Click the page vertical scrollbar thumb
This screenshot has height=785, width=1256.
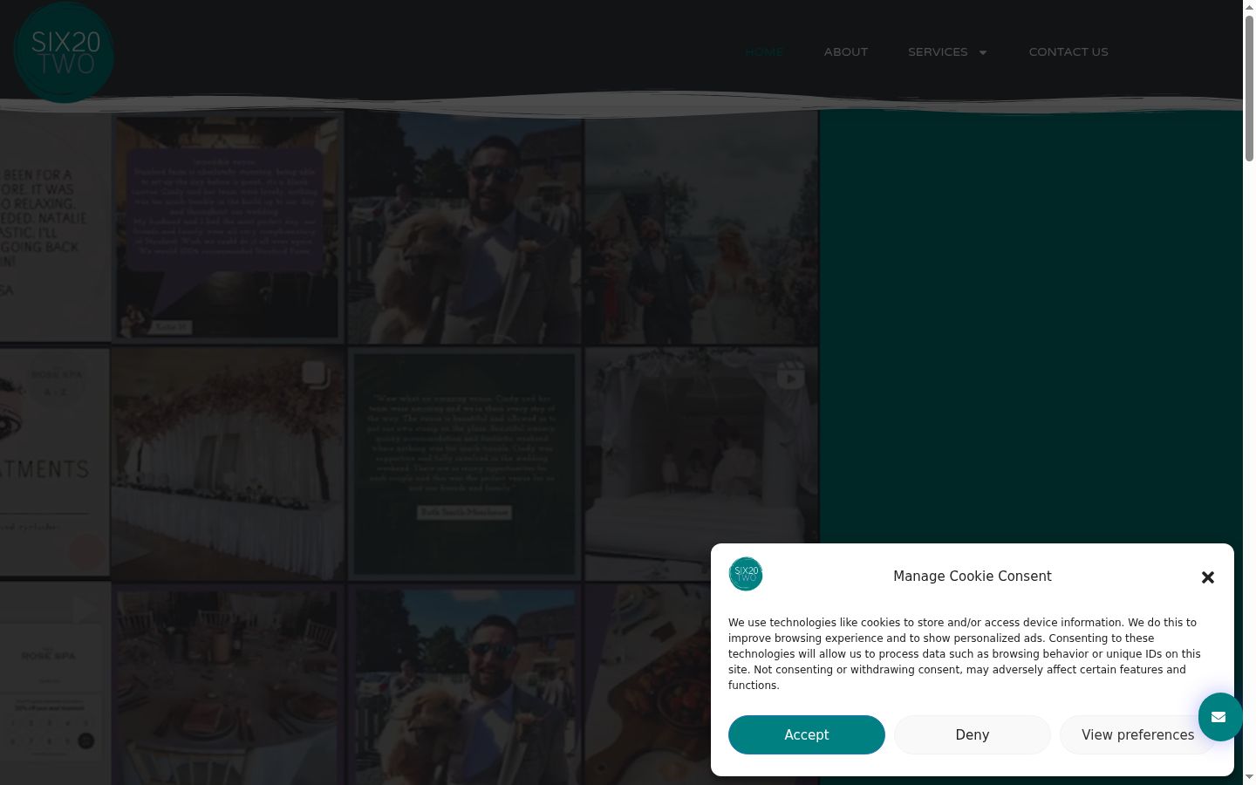(1249, 87)
